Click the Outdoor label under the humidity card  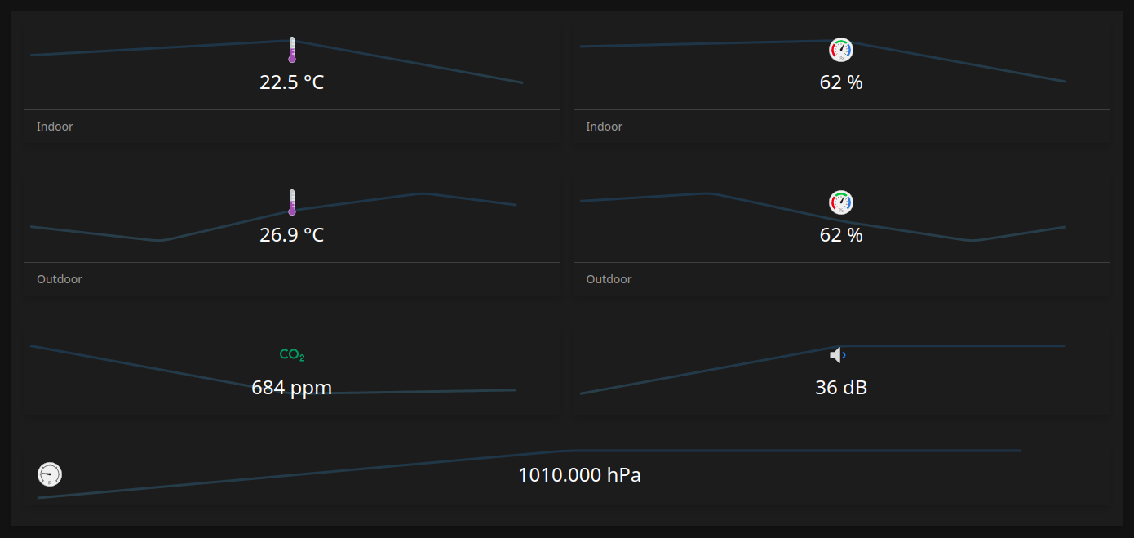[608, 278]
